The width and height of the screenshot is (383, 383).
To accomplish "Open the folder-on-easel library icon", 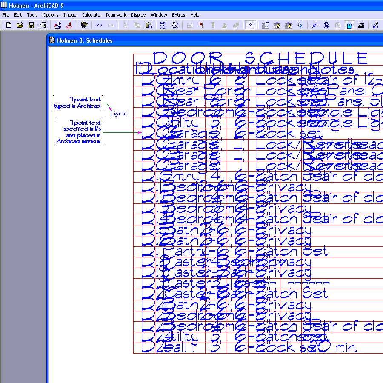I will [84, 25].
